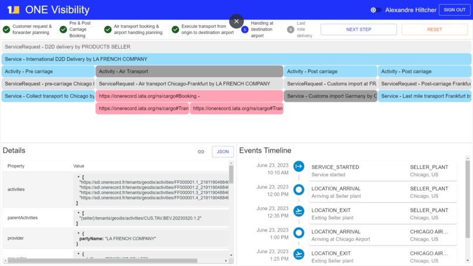Image resolution: width=473 pixels, height=266 pixels.
Task: Select Service International D2D Delivery by LA FRENCH COMPANY
Action: point(236,59)
